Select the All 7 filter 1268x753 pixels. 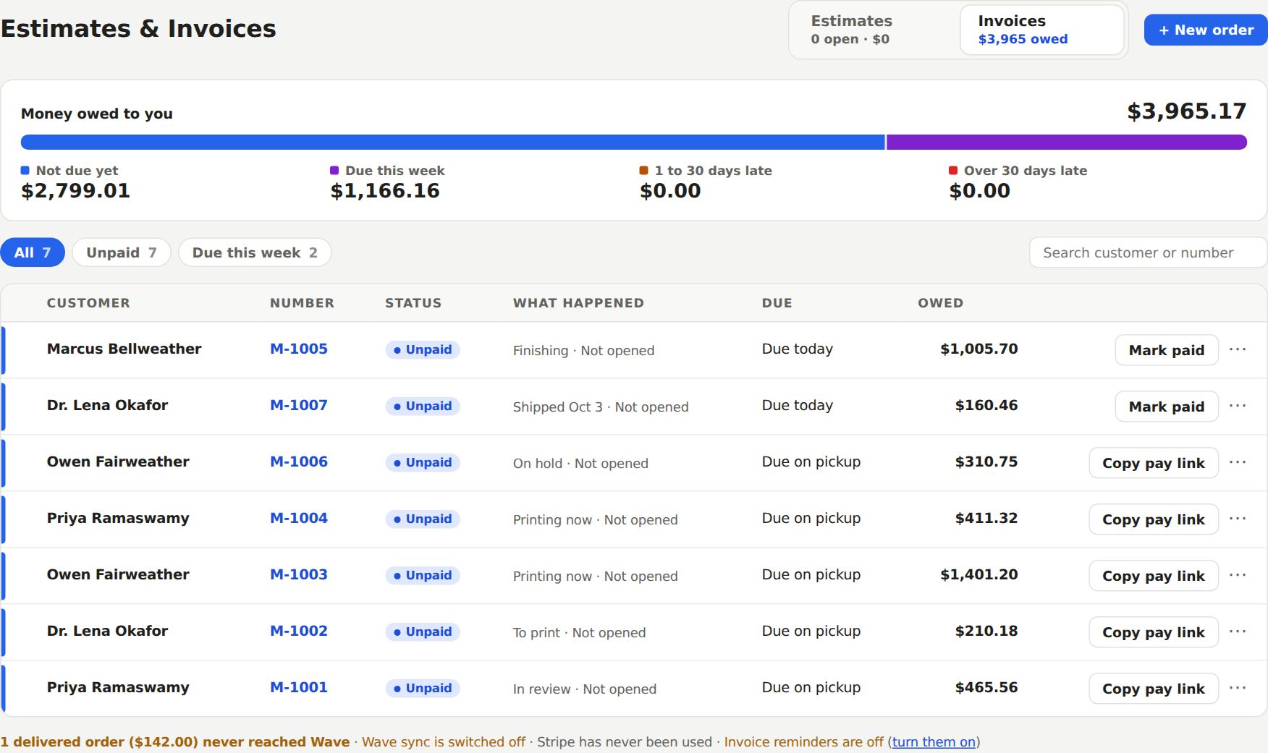point(33,252)
